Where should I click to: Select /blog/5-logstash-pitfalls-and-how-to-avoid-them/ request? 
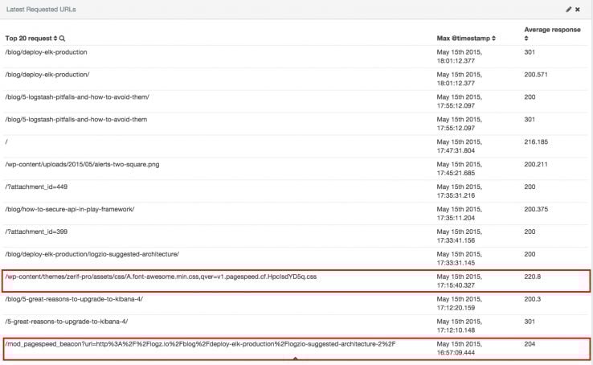[77, 96]
